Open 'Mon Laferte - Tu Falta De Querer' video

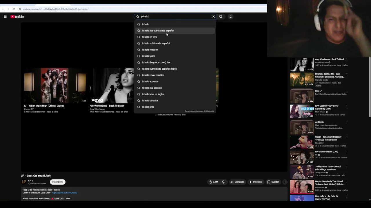301,198
